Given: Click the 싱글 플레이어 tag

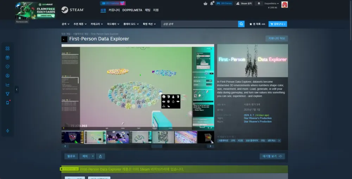Looking at the screenshot, I should [x=252, y=140].
